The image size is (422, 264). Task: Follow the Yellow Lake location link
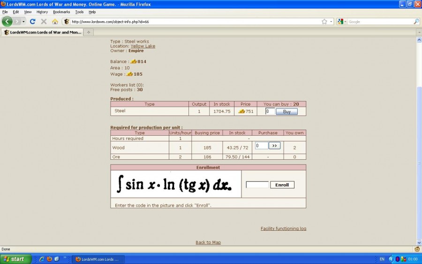tap(143, 46)
